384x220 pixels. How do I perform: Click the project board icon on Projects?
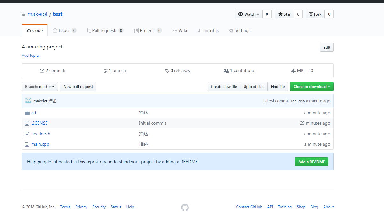pyautogui.click(x=136, y=31)
